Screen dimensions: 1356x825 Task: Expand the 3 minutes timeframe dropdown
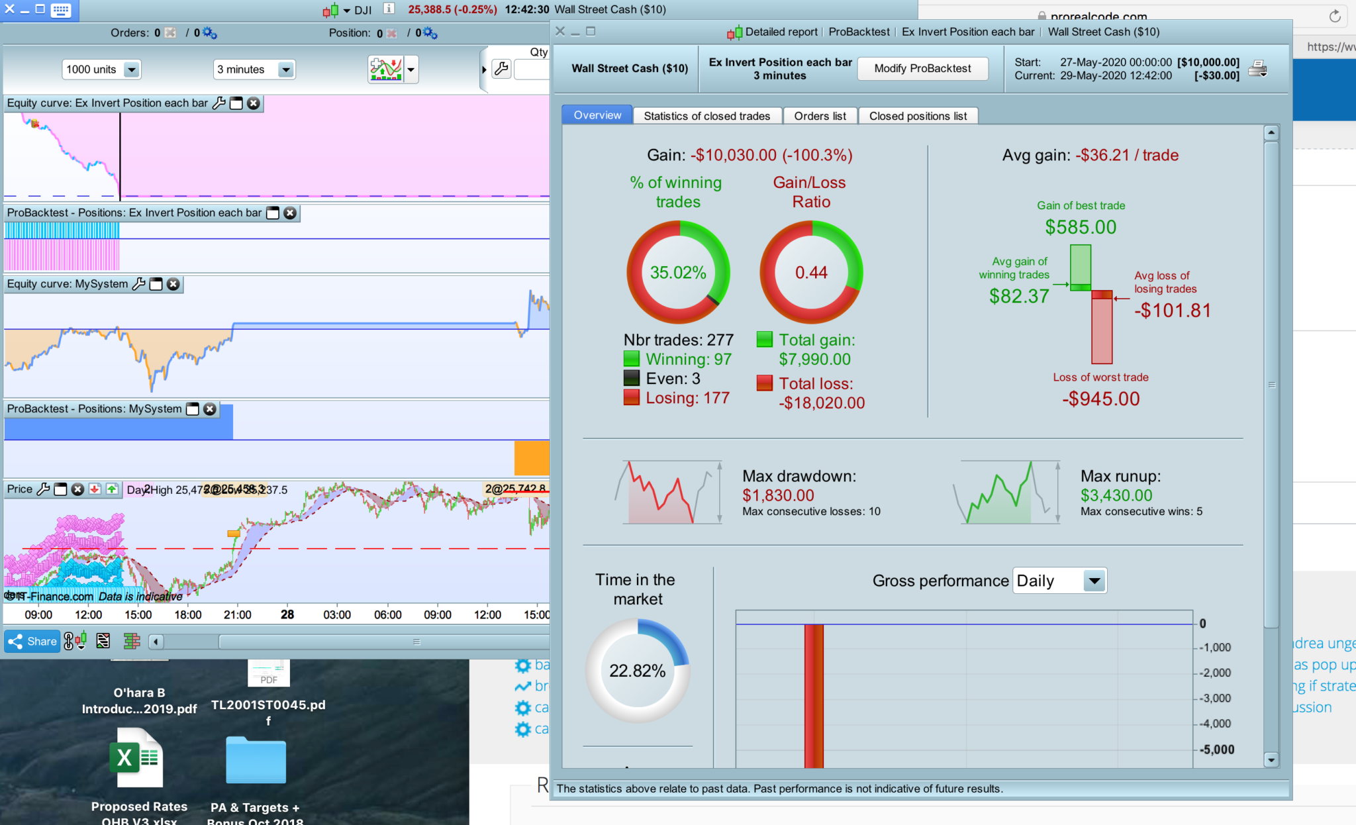click(x=285, y=70)
